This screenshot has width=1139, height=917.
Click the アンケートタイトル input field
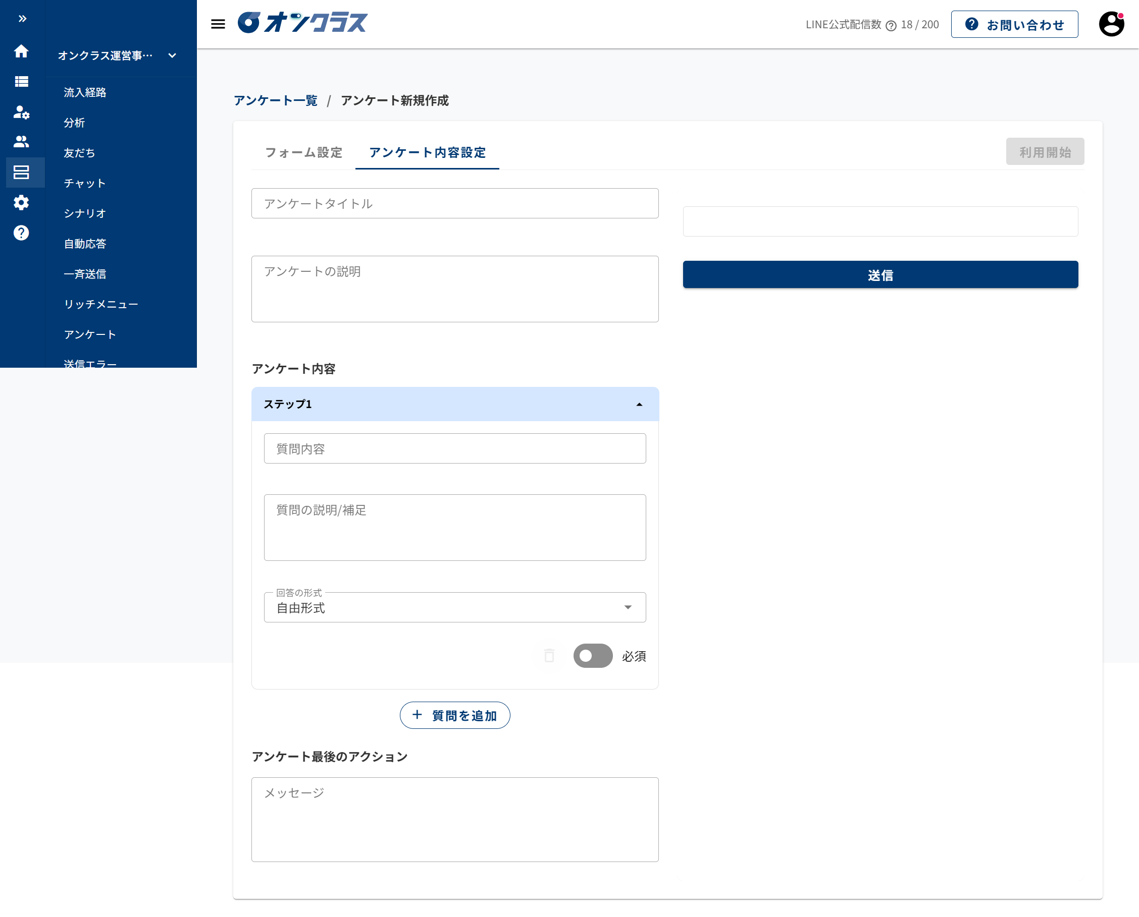(454, 203)
